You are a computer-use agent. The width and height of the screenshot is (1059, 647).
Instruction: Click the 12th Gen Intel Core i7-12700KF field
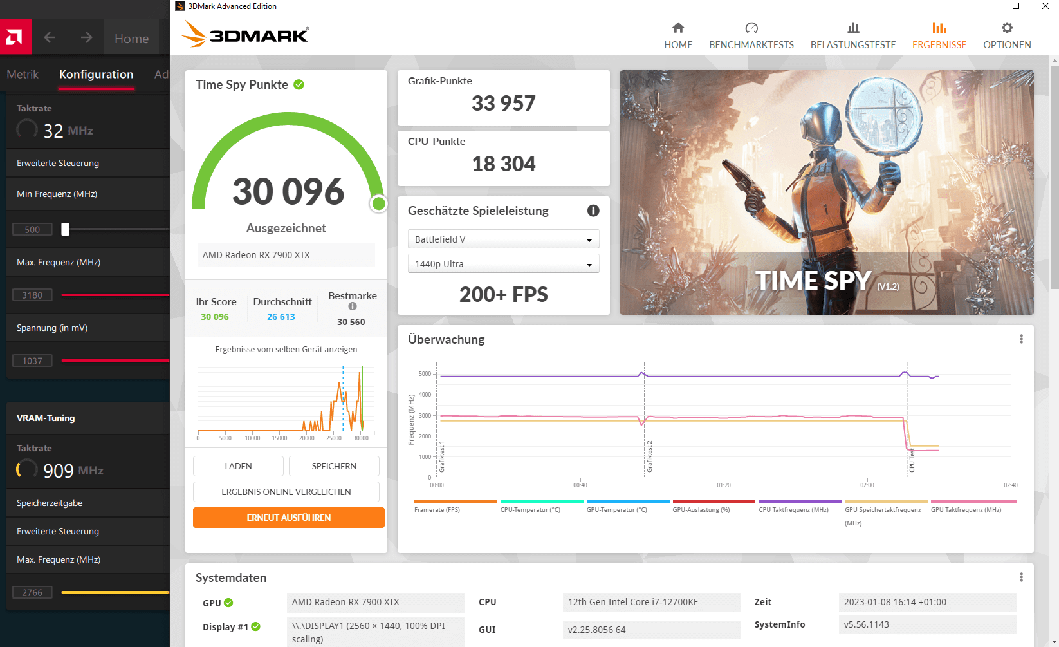(651, 602)
